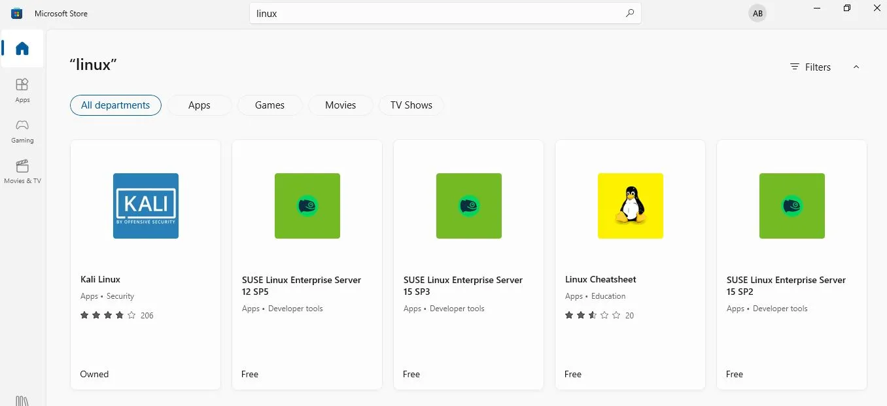The image size is (887, 406).
Task: Click Free label on Linux Cheatsheet
Action: [x=573, y=374]
